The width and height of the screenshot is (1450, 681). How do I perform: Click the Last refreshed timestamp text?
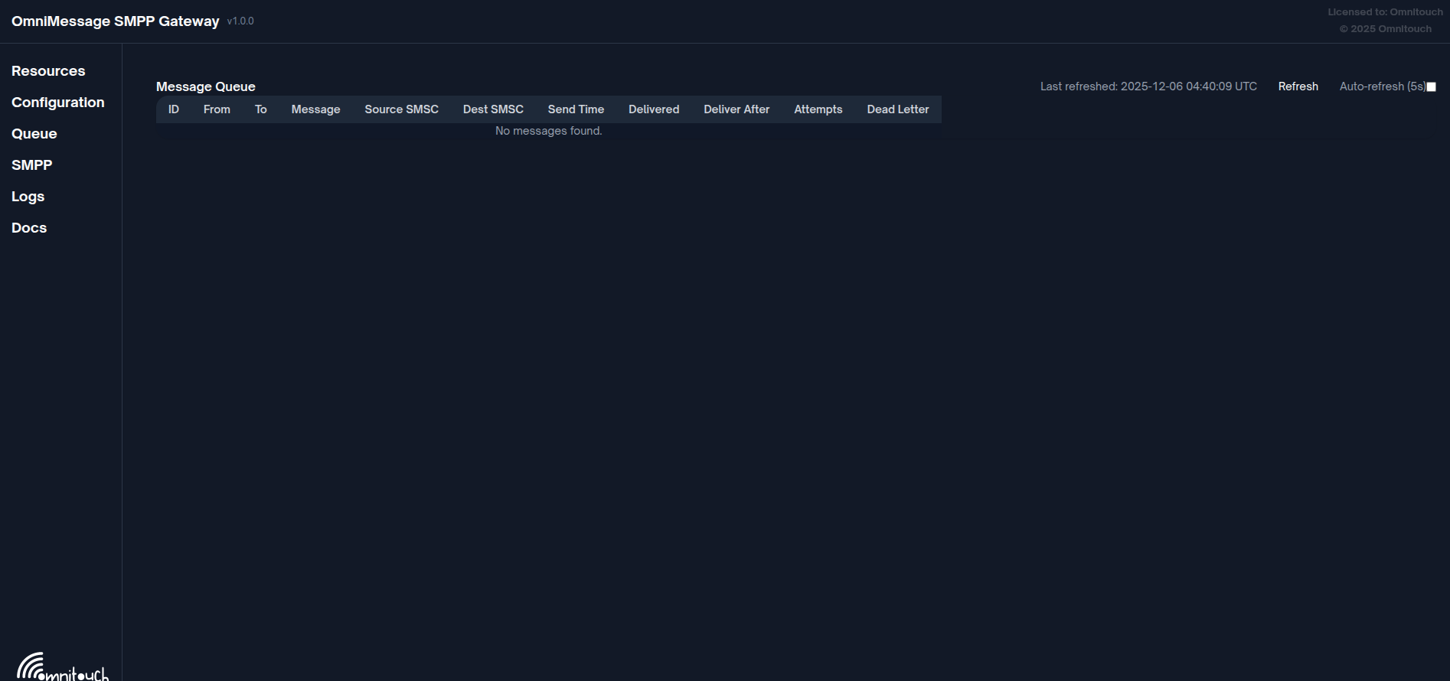[x=1148, y=86]
